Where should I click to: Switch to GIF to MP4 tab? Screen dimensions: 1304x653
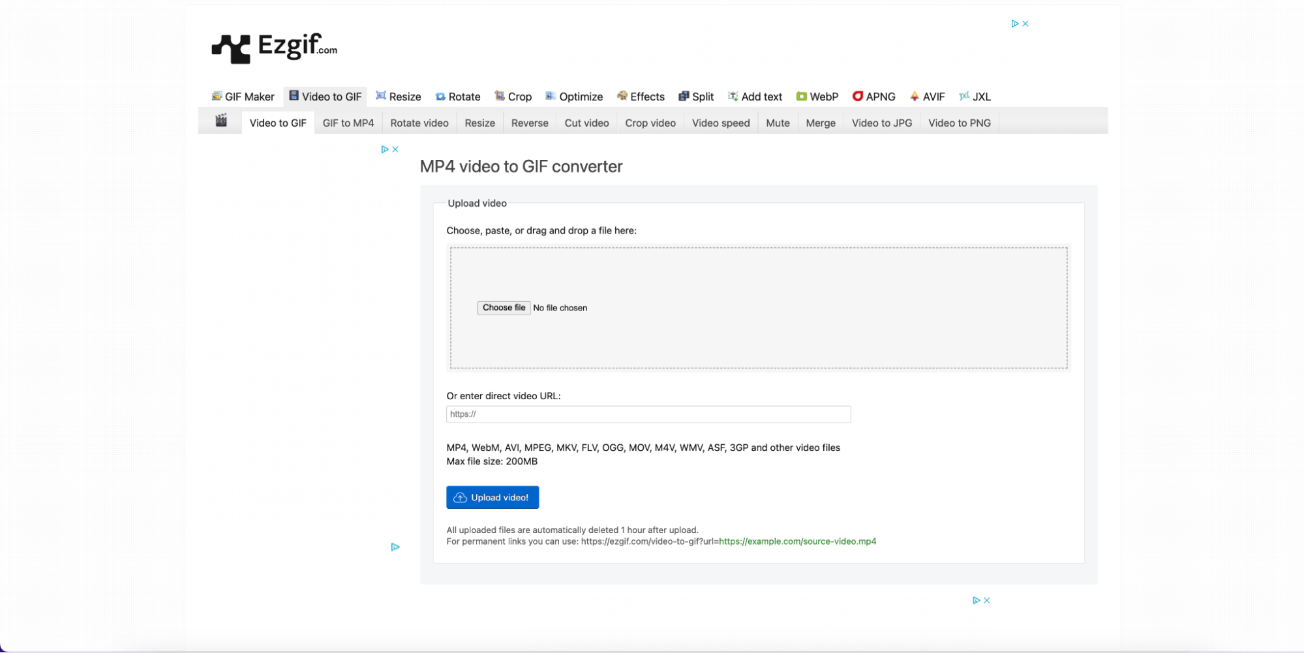(x=348, y=123)
